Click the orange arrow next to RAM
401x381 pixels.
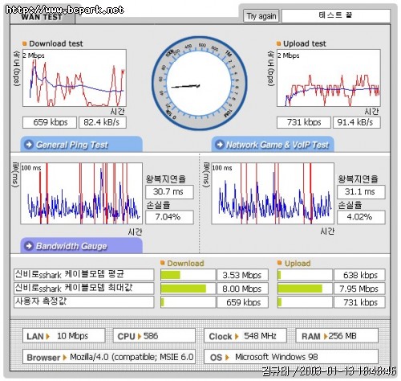[x=326, y=336]
